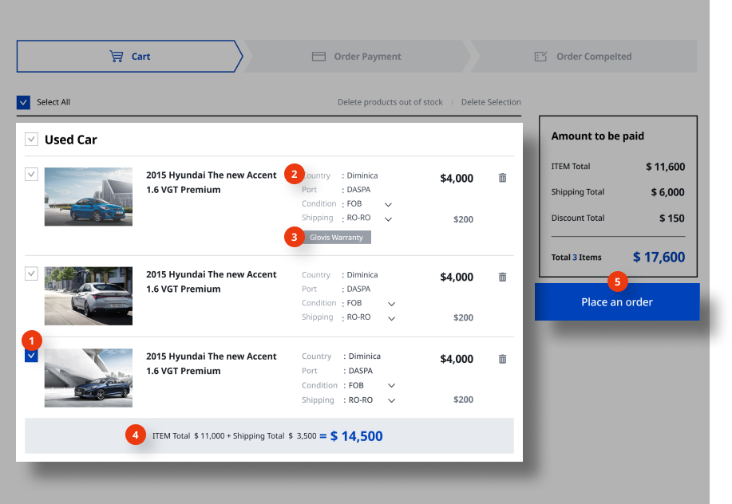Expand the Shipping dropdown for the bright blue Accent
The width and height of the screenshot is (732, 504).
pos(388,219)
